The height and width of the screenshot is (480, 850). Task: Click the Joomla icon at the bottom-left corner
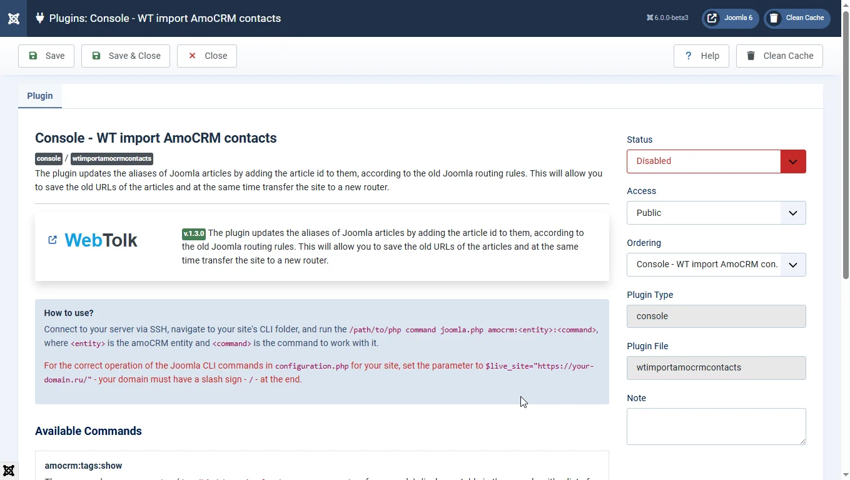point(9,471)
